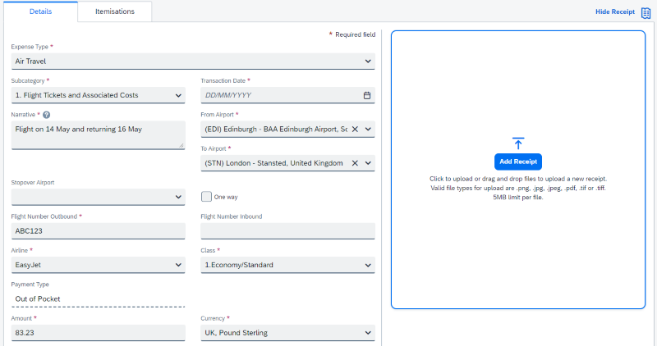Click the upload arrow icon above Add Receipt
The width and height of the screenshot is (657, 346).
[x=517, y=143]
